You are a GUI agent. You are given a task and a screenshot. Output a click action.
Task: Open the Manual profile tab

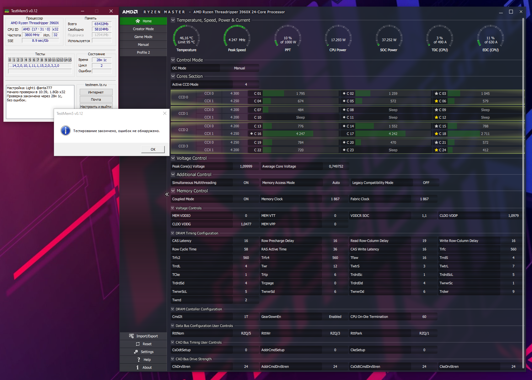point(143,45)
